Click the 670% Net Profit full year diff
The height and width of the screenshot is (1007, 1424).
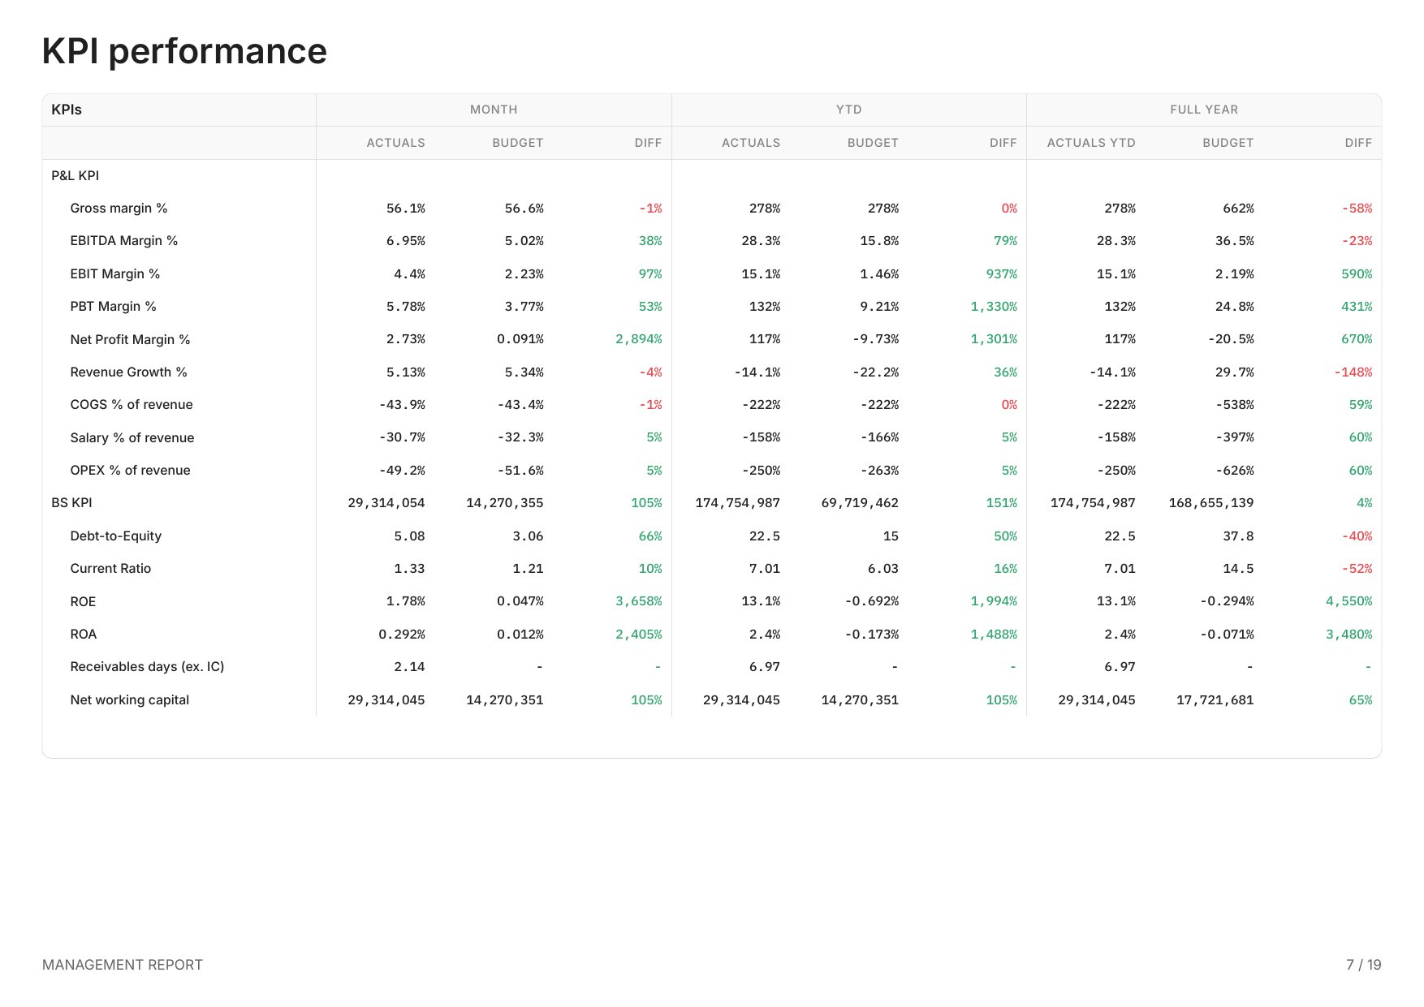pyautogui.click(x=1357, y=339)
